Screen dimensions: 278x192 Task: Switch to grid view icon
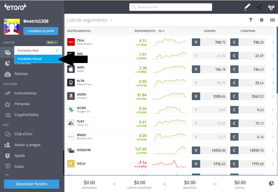tap(272, 20)
